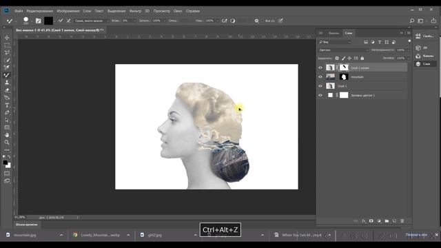Toggle lock transparent pixels

tap(337, 58)
